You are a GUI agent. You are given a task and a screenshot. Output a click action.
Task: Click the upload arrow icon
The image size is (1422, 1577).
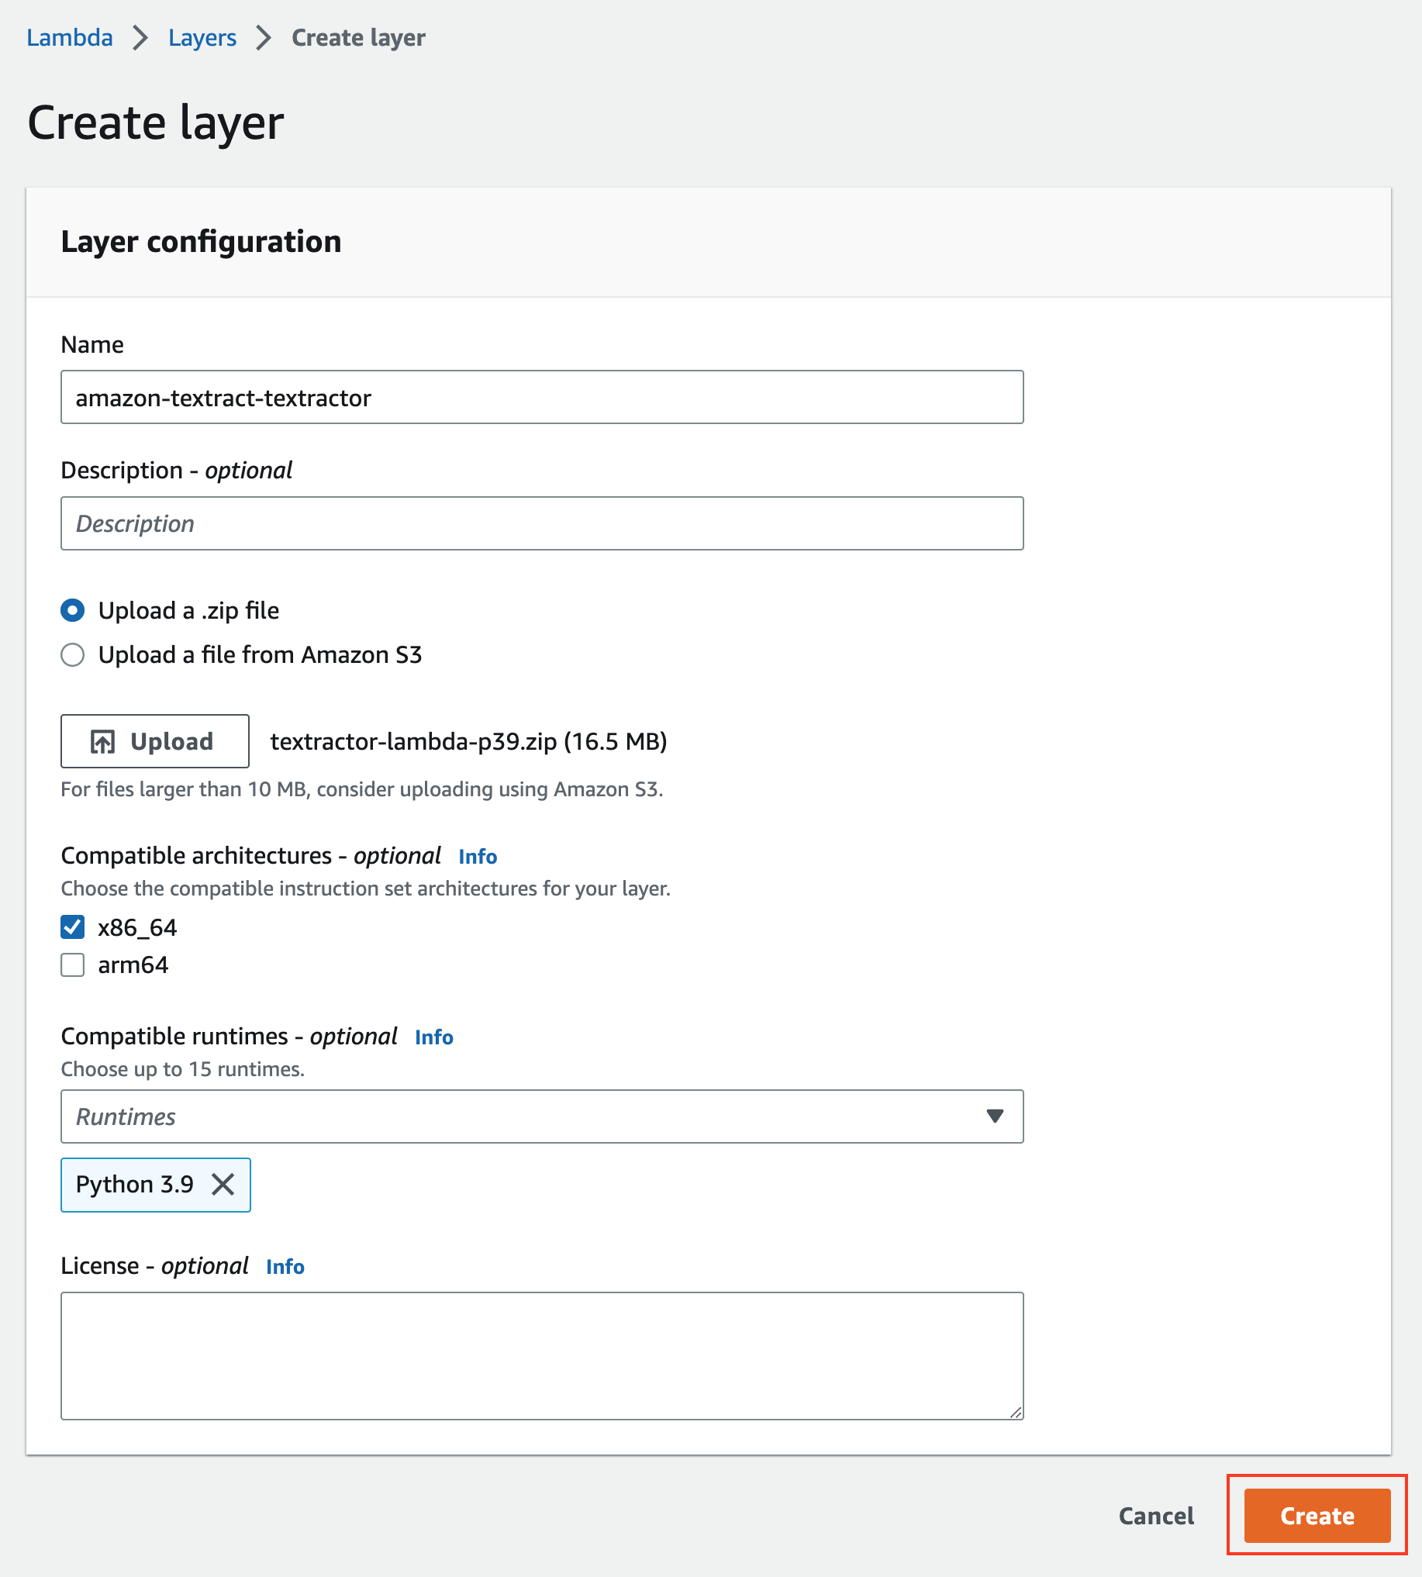103,742
